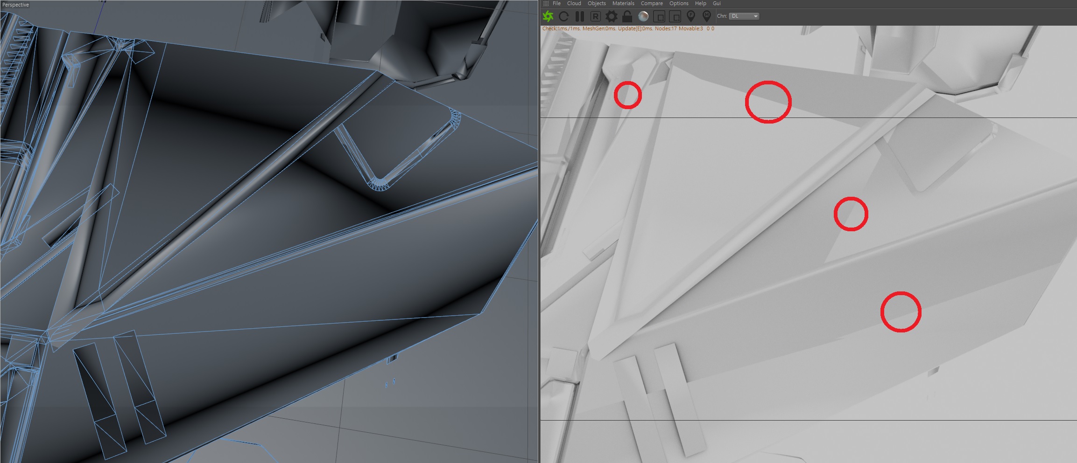The height and width of the screenshot is (463, 1077).
Task: Activate the pick material M pin
Action: [x=707, y=16]
